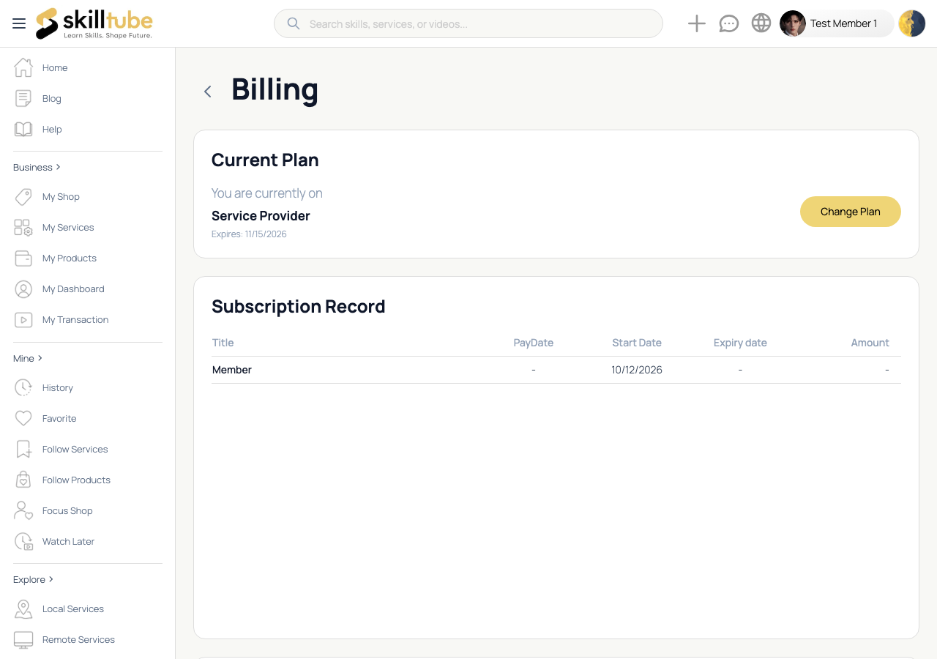Click the Follow Services bookmark icon
Screen dimensions: 937x659
click(23, 449)
